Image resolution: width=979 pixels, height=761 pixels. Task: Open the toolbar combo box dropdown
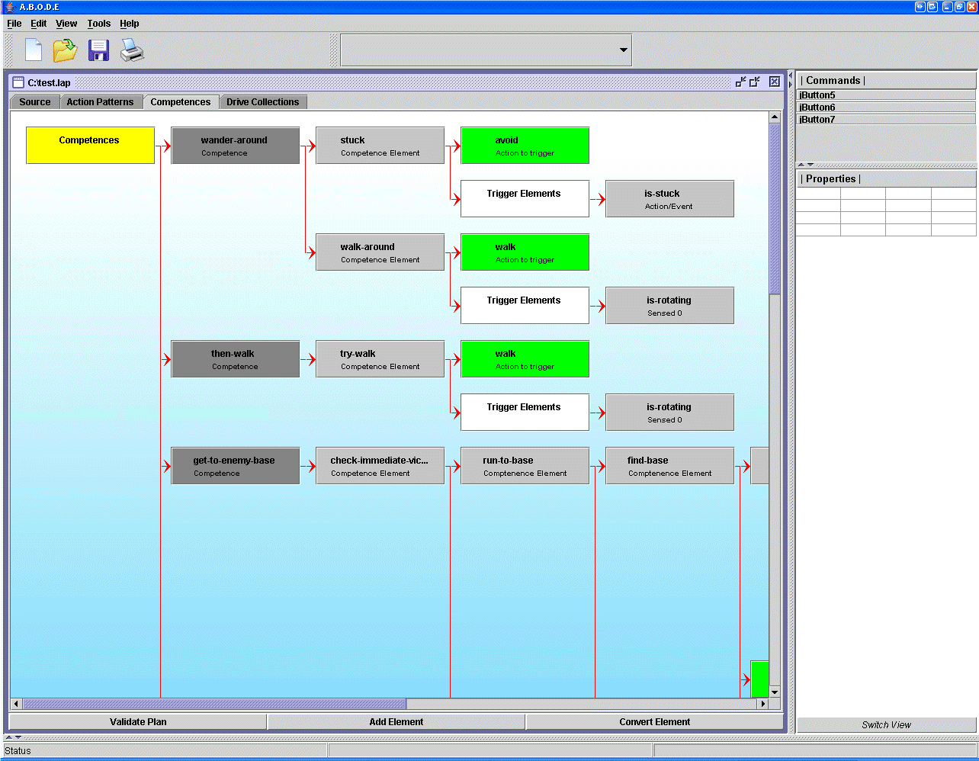click(623, 50)
